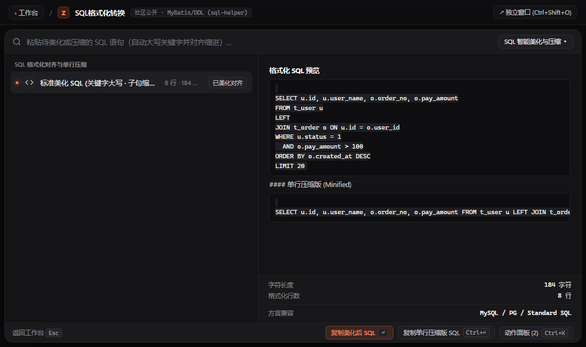
Task: Click the 字符长度 label
Action: [281, 285]
